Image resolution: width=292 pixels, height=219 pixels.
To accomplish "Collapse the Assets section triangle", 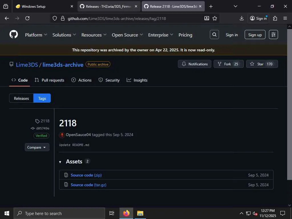I will tap(60, 162).
